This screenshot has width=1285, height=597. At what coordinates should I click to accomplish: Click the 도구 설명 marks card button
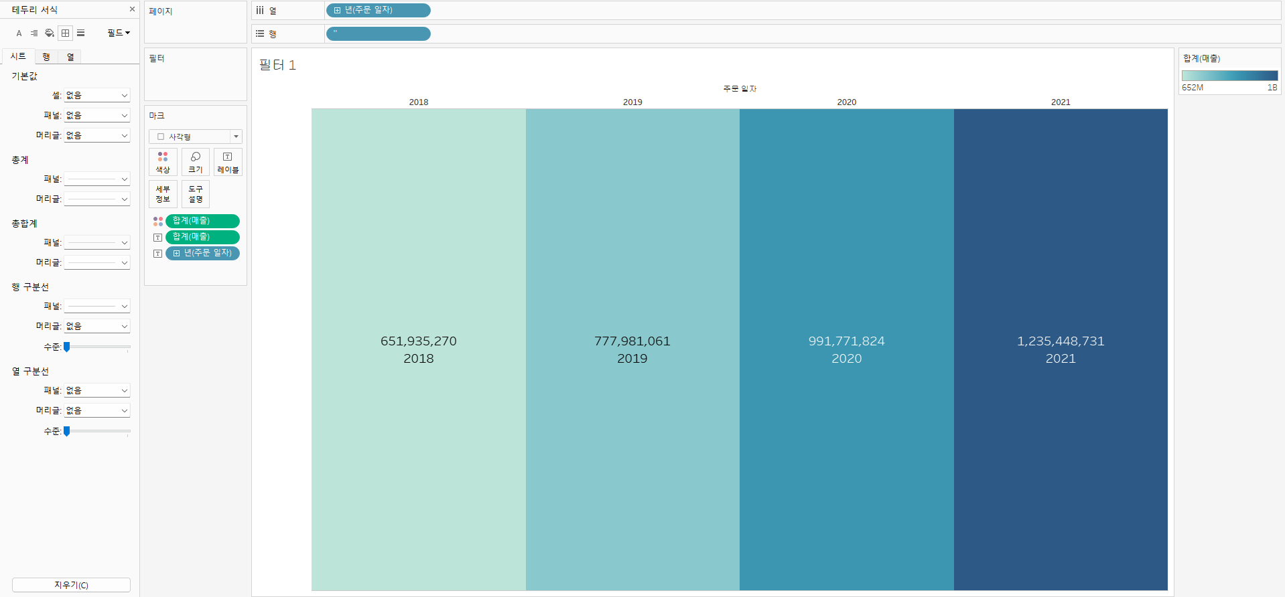pos(196,194)
